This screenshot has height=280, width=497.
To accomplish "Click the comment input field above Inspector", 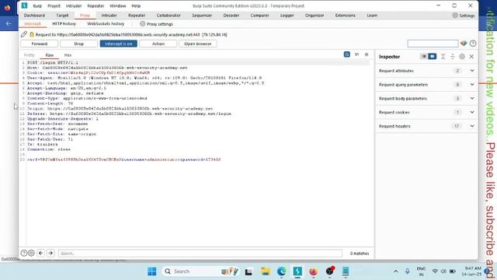I will point(433,44).
